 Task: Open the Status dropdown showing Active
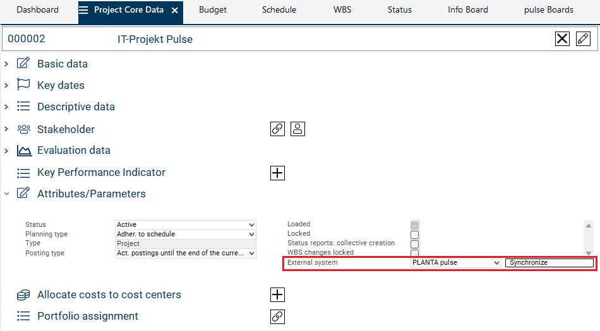[251, 225]
